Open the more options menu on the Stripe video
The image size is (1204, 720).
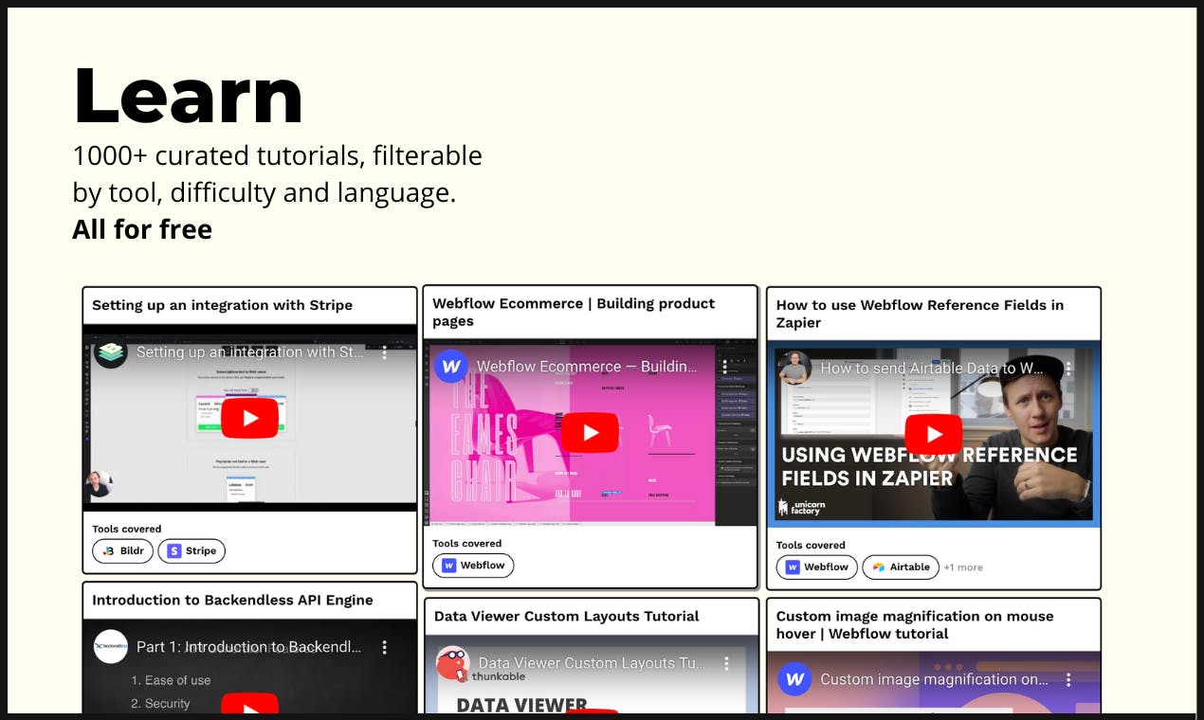385,352
